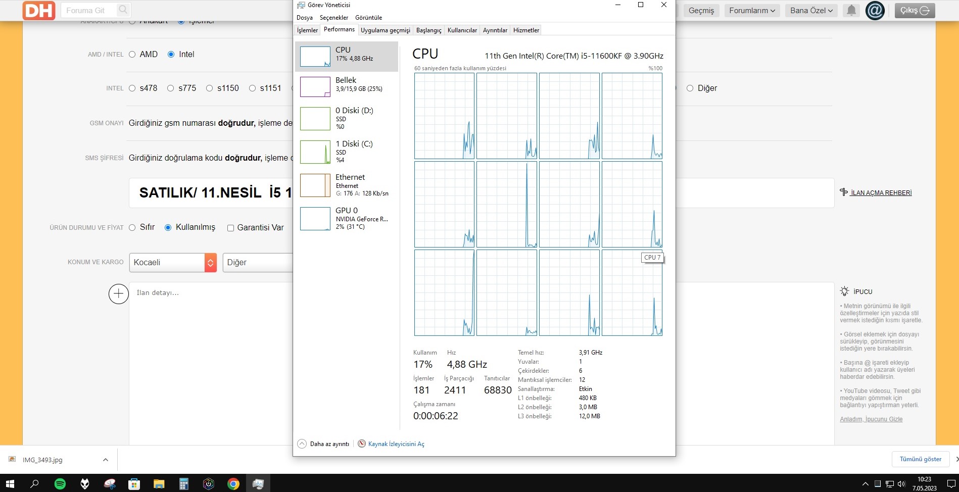Open Calculator from the taskbar

(183, 484)
